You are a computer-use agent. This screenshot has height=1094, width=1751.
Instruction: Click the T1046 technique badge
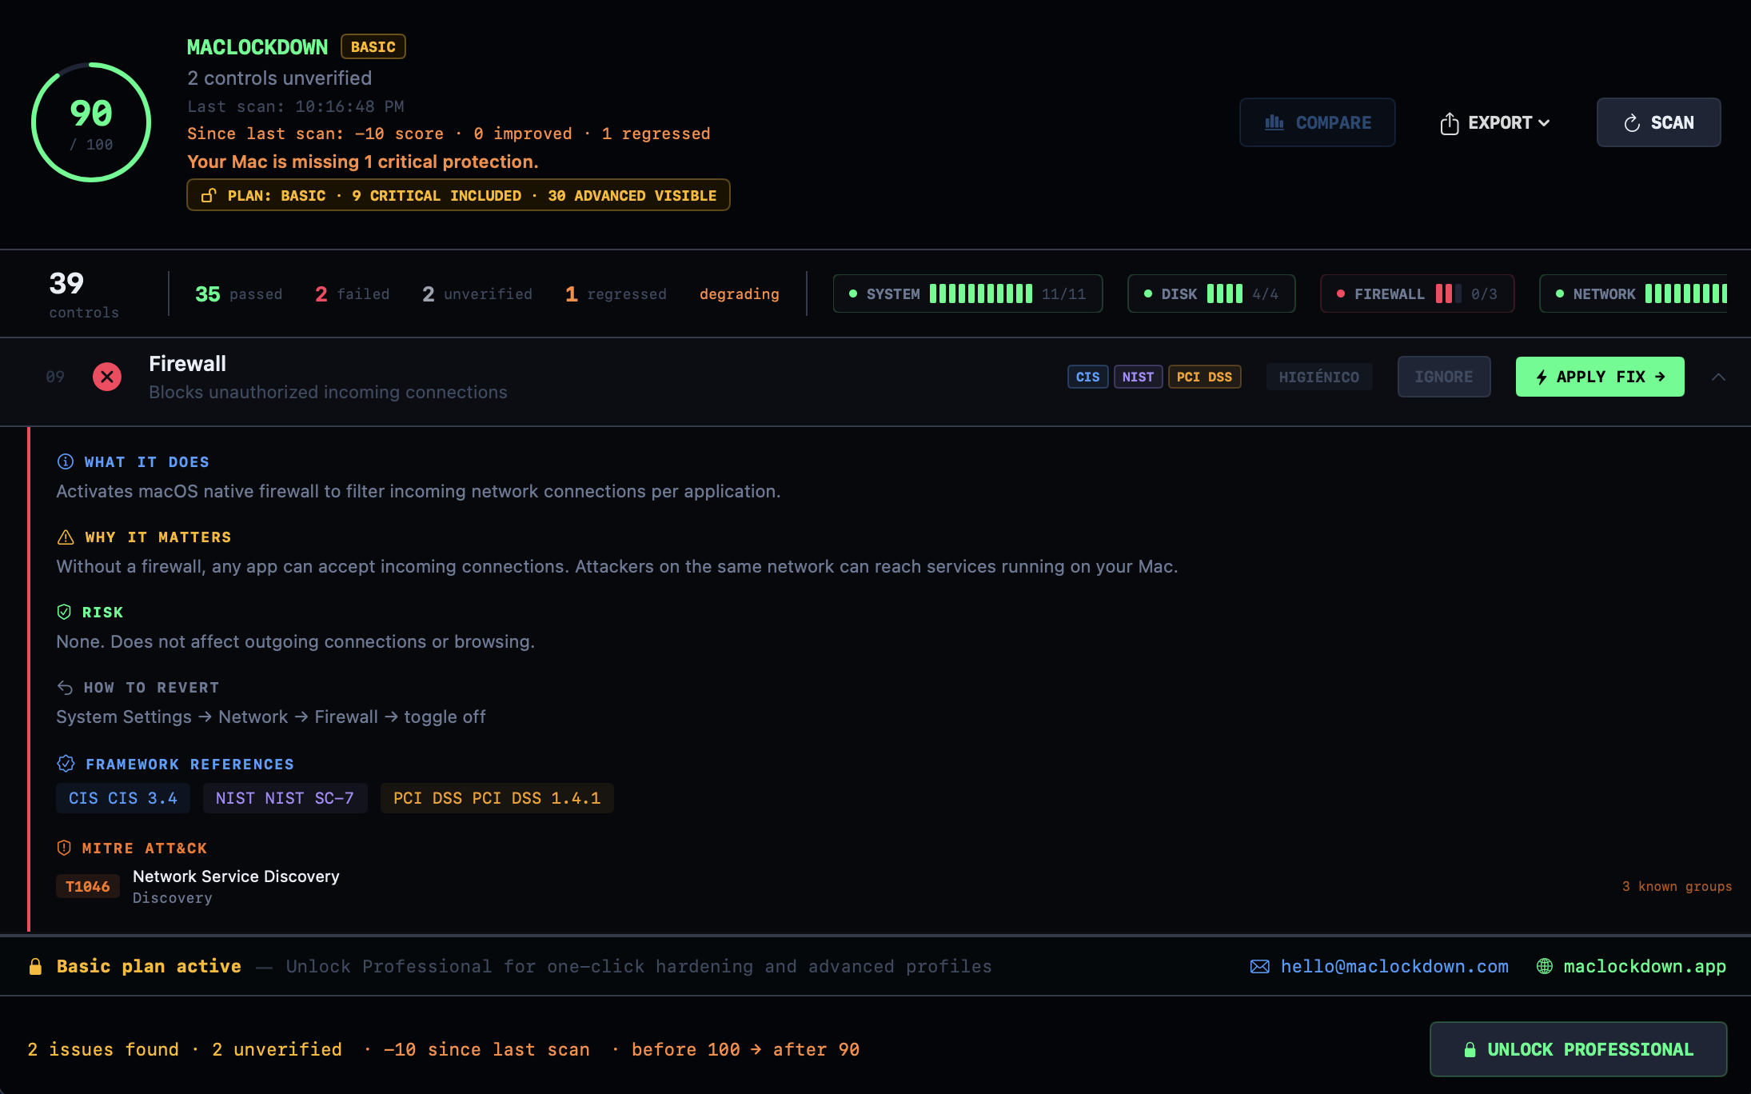(88, 886)
